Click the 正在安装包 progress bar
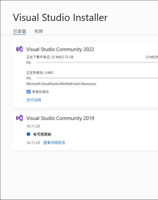Image resolution: width=158 pixels, height=200 pixels. point(97,78)
